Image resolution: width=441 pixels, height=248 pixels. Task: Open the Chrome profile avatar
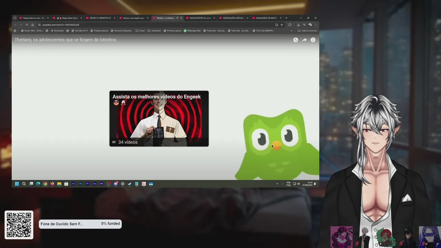click(x=310, y=25)
